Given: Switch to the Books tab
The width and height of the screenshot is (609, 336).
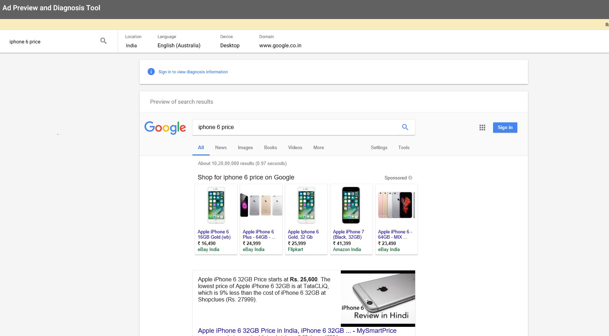Looking at the screenshot, I should click(x=271, y=147).
